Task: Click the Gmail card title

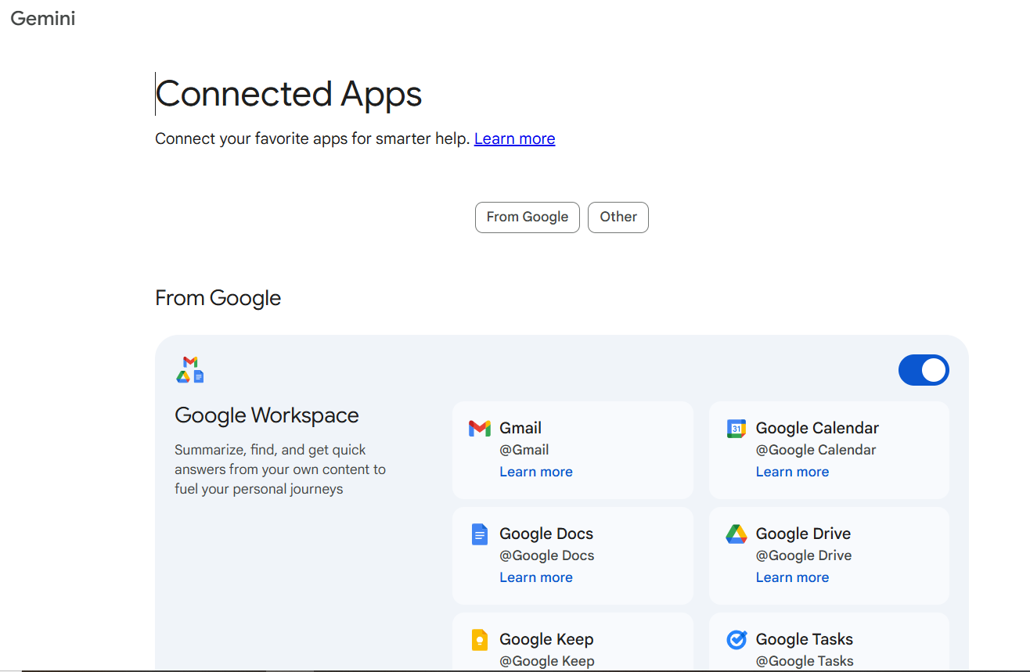Action: [520, 428]
